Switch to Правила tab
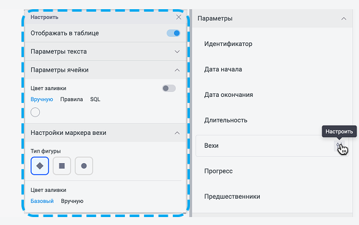This screenshot has width=359, height=225. tap(72, 99)
